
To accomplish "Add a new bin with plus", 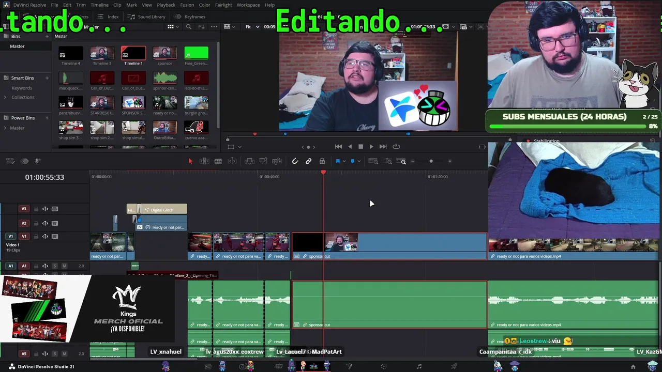I will pos(47,36).
